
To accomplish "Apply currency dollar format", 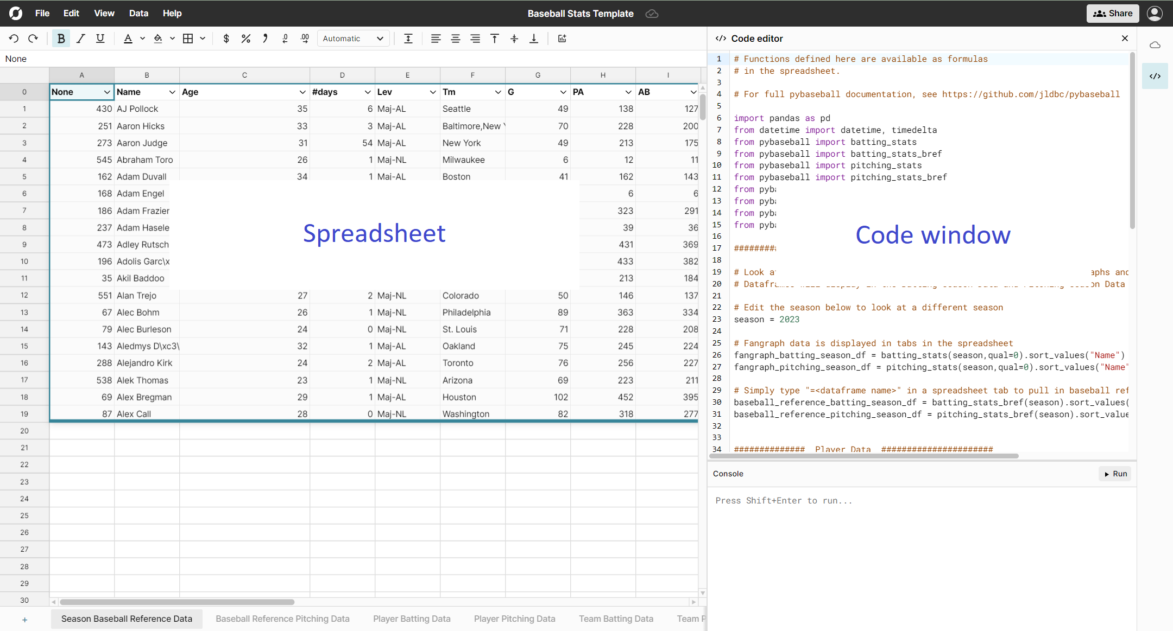I will point(226,39).
